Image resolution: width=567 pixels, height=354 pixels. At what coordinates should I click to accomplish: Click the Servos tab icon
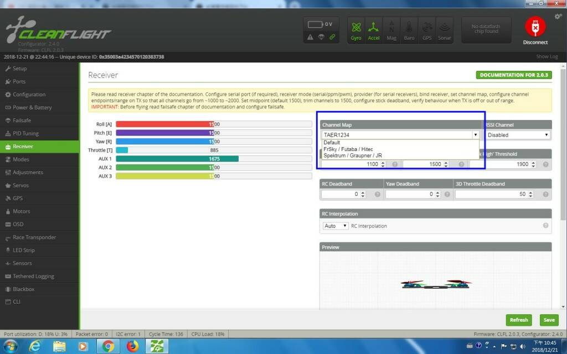[x=8, y=185]
